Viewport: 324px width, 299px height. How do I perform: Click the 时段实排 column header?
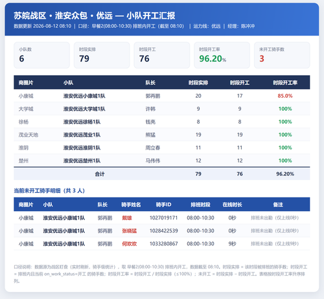point(198,83)
